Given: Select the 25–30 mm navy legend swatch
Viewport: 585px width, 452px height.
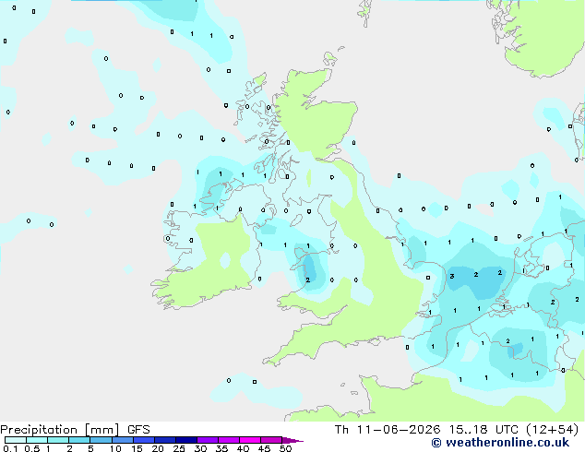Looking at the screenshot, I should [x=186, y=440].
